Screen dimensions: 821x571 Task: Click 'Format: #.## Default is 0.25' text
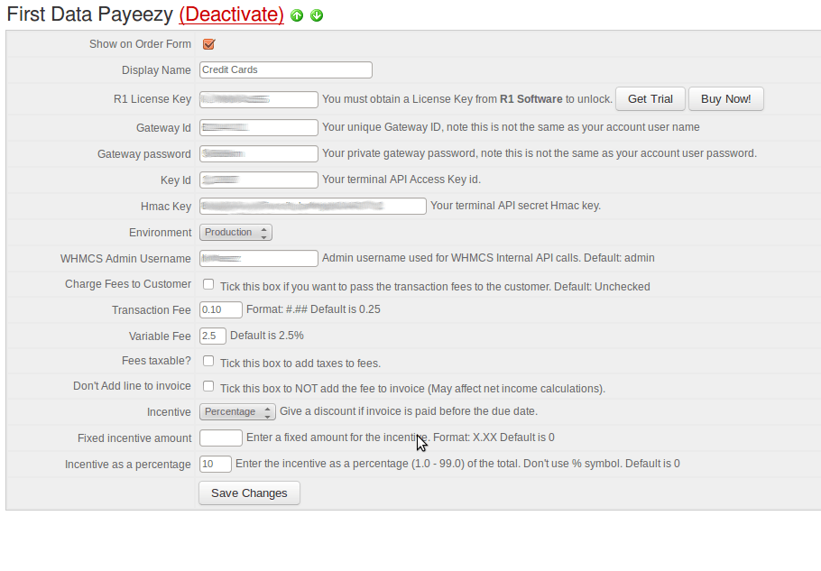[313, 309]
